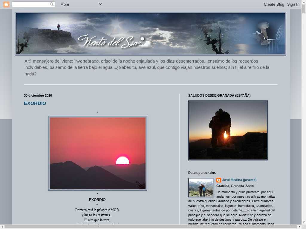Click the vertical scrollbar up arrow
This screenshot has height=229, width=306.
point(304,2)
